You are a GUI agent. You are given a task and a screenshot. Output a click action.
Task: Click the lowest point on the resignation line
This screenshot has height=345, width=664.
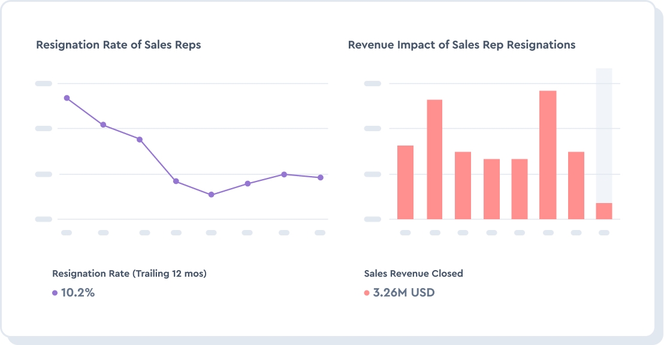point(211,194)
